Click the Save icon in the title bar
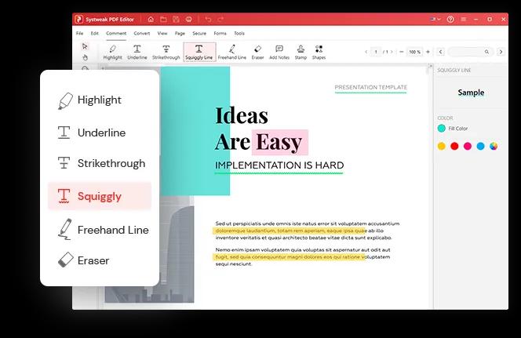Screen dimensions: 521x338 pos(176,20)
